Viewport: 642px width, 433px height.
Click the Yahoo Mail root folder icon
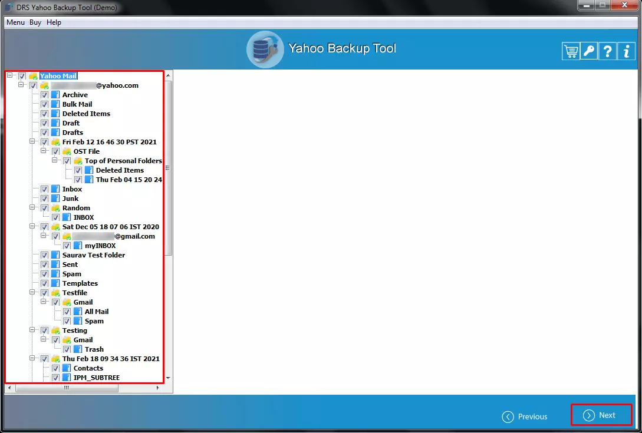(x=33, y=76)
